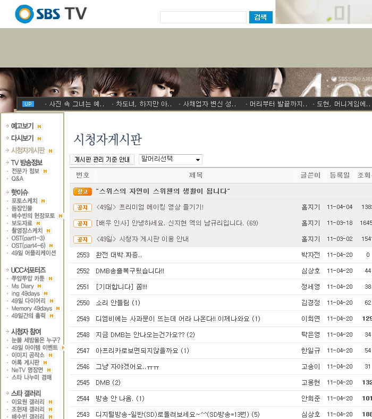Screen dimensions: 372x419
Task: Open 눈물 세방울은 누구? link
Action: click(36, 340)
